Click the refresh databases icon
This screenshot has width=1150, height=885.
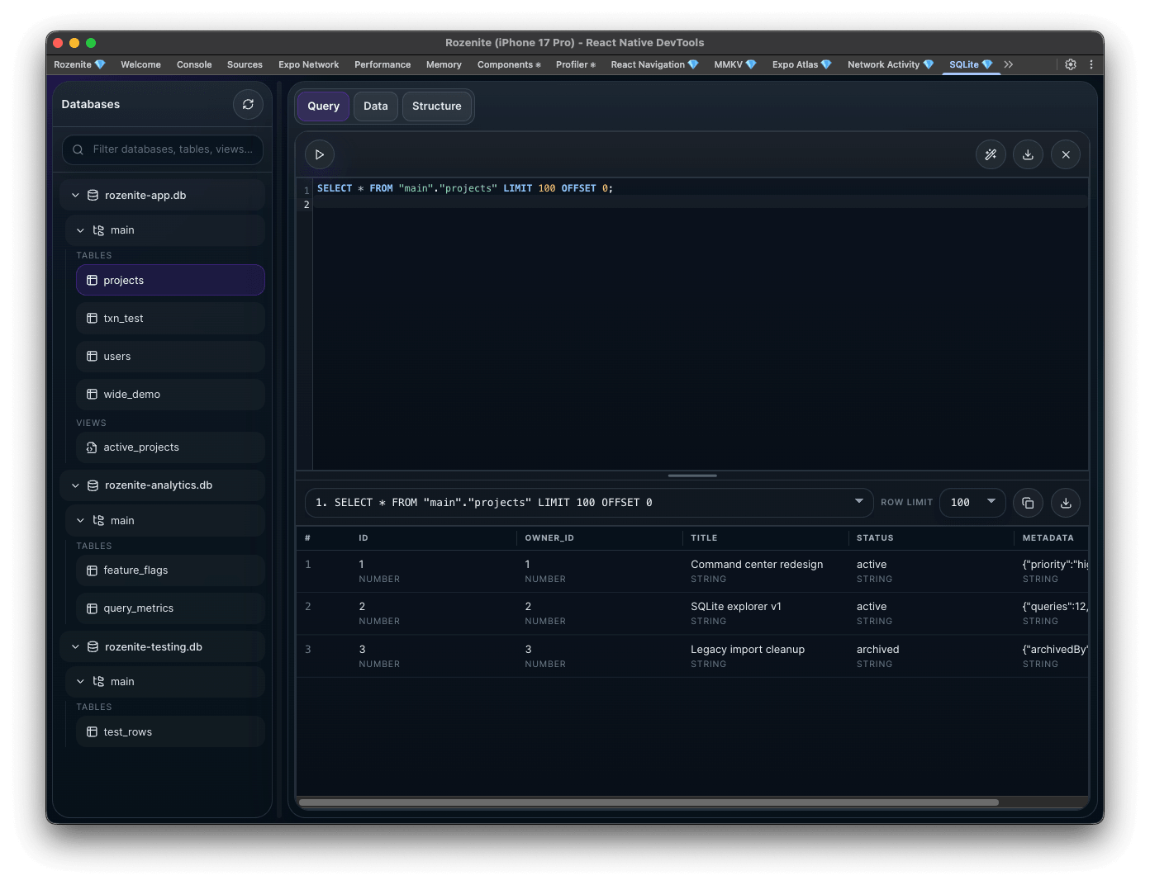pos(248,104)
